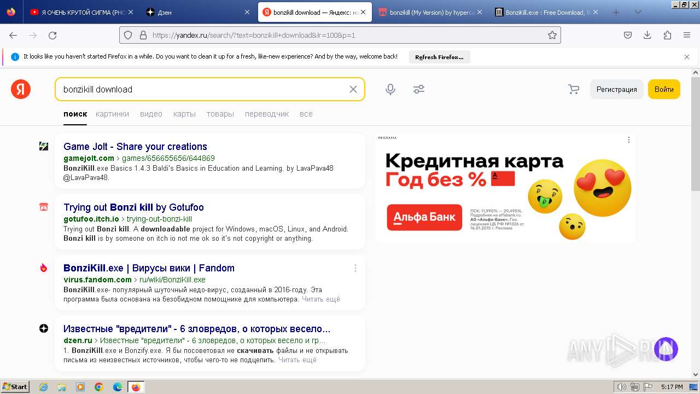Click the Save to Pocket icon

628,35
